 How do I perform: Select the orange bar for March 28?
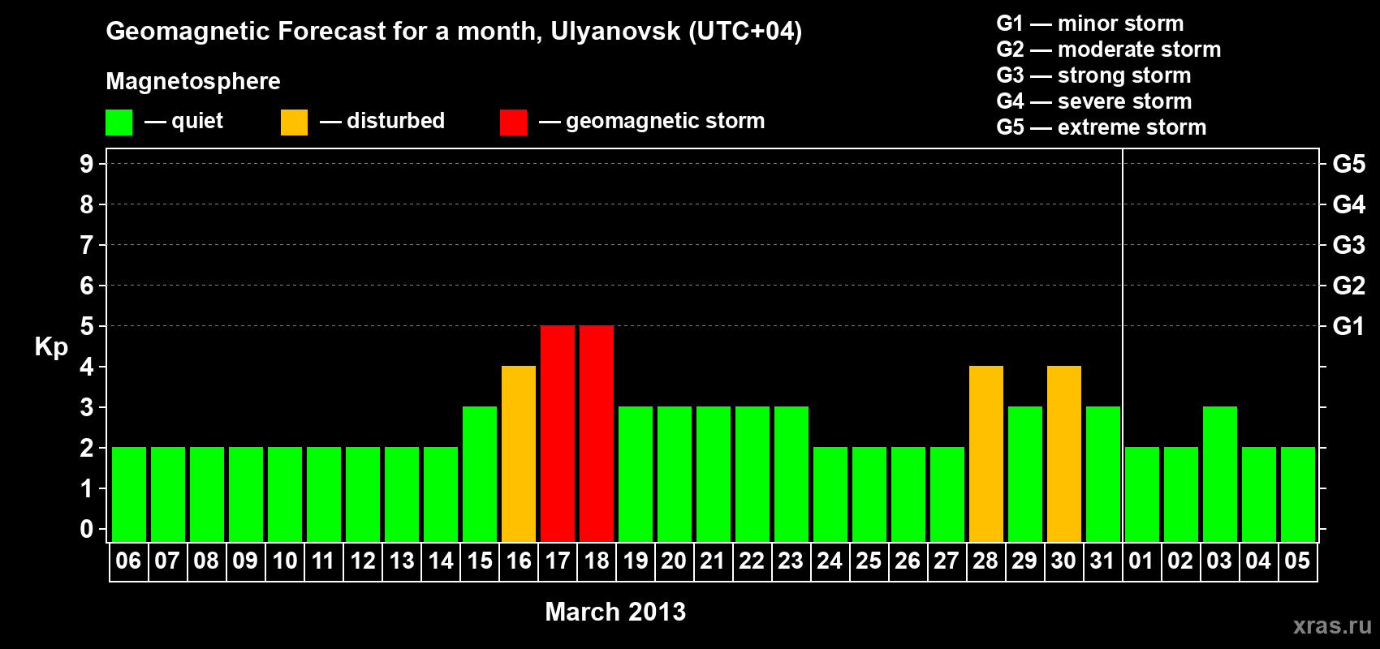tap(986, 454)
